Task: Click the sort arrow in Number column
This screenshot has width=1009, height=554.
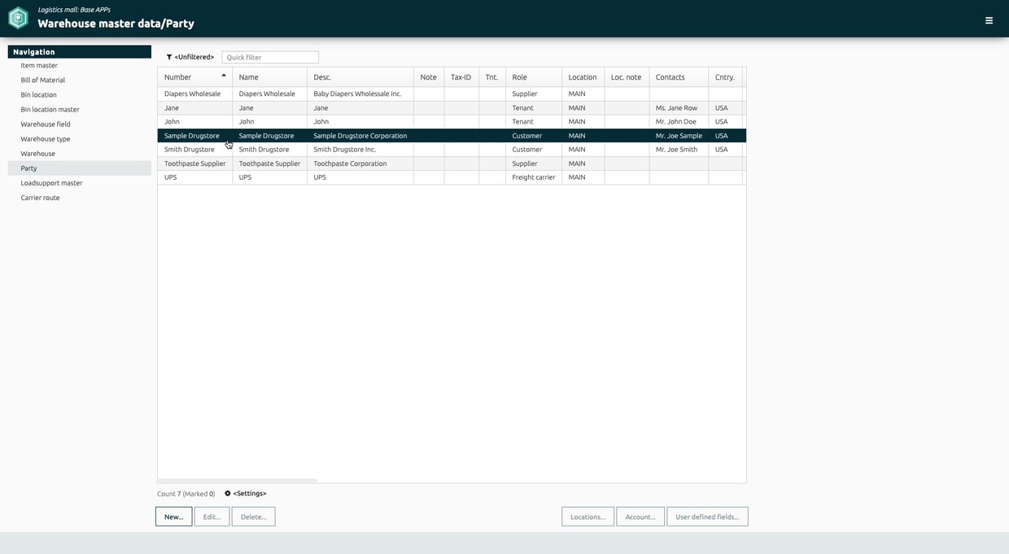Action: [224, 75]
